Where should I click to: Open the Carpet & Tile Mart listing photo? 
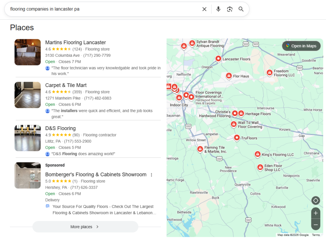[x=27, y=95]
